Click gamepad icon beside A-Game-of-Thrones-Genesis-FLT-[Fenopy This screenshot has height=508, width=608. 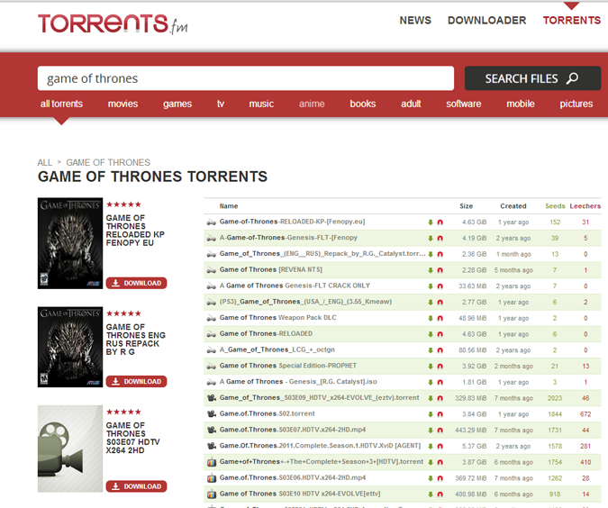211,238
